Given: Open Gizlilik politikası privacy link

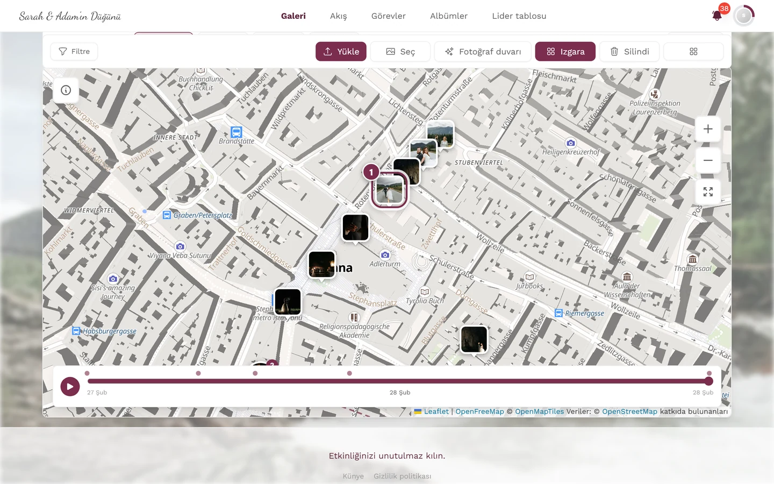Looking at the screenshot, I should [403, 476].
